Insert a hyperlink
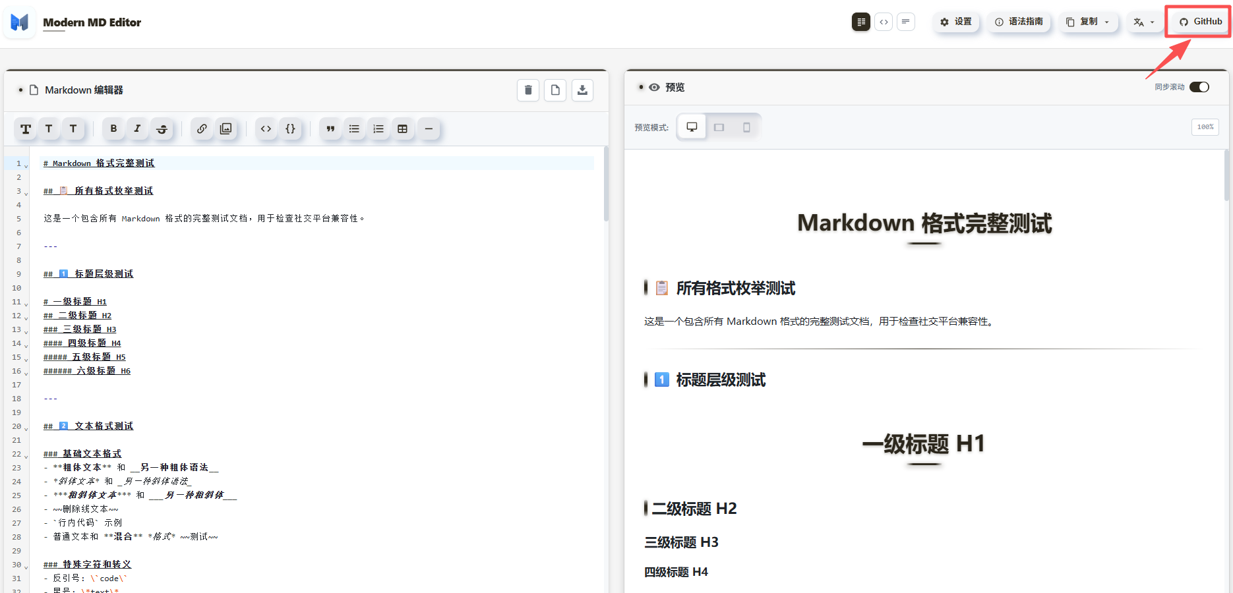Viewport: 1233px width, 593px height. click(202, 129)
